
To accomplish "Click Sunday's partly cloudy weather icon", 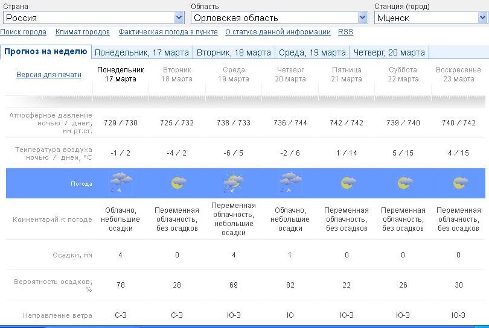I will pos(459,183).
